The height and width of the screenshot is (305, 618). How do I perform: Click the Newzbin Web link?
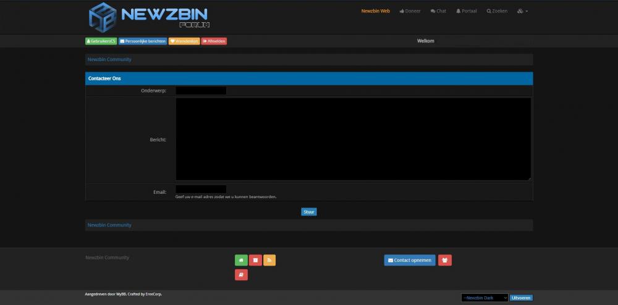(375, 11)
